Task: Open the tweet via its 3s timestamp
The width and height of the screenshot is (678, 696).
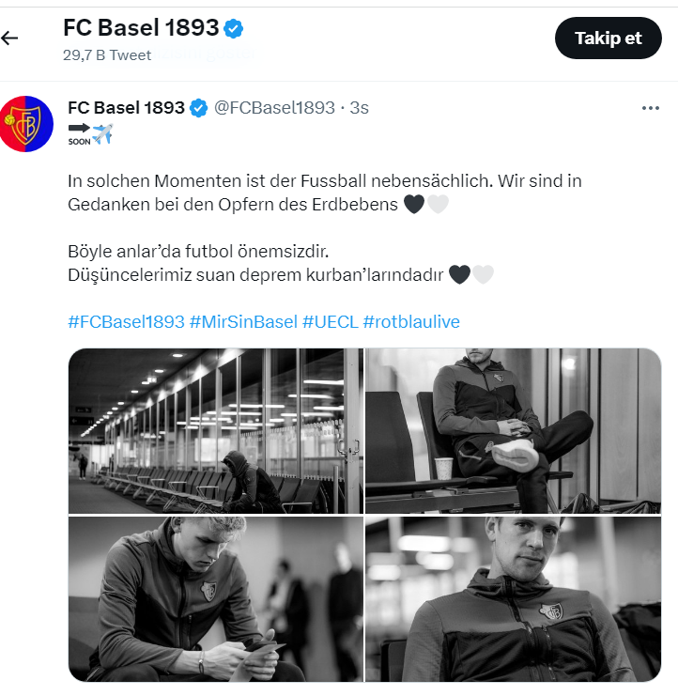Action: (360, 108)
